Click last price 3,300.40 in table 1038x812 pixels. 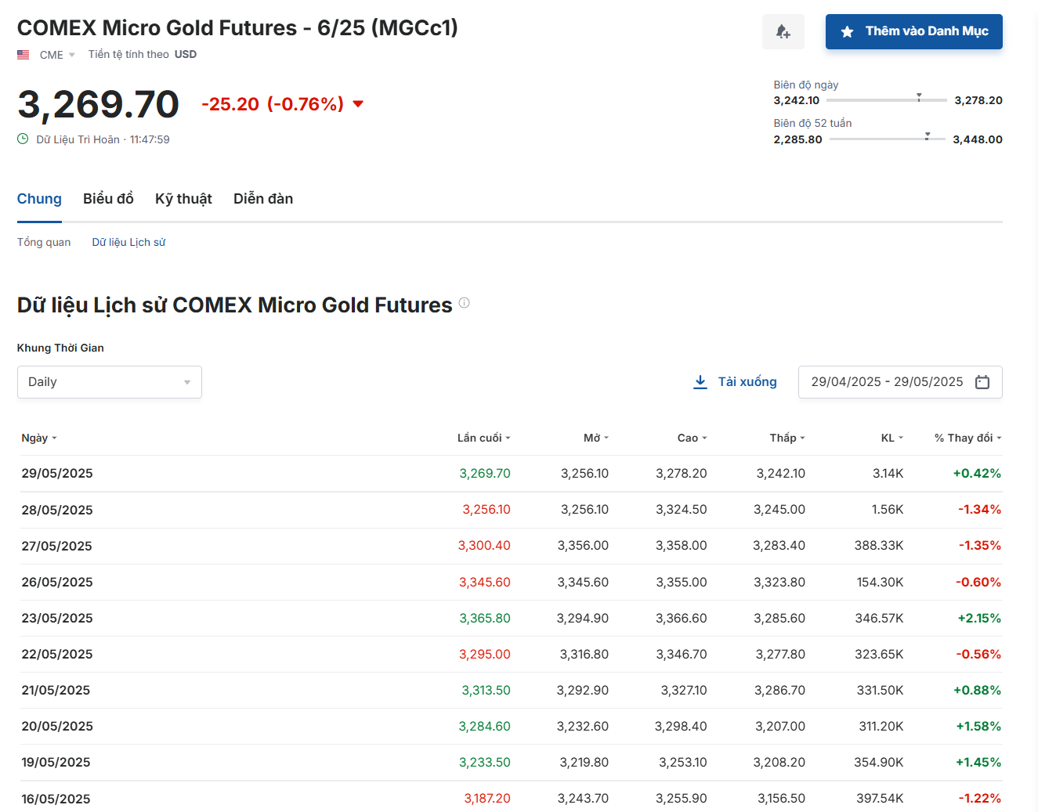point(484,546)
